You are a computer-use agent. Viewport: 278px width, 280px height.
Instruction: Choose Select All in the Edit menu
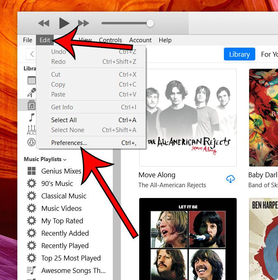coord(64,120)
